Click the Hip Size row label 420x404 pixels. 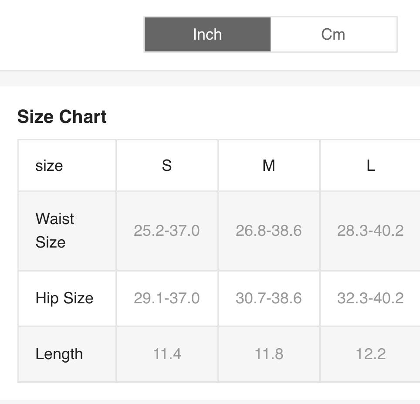[64, 298]
